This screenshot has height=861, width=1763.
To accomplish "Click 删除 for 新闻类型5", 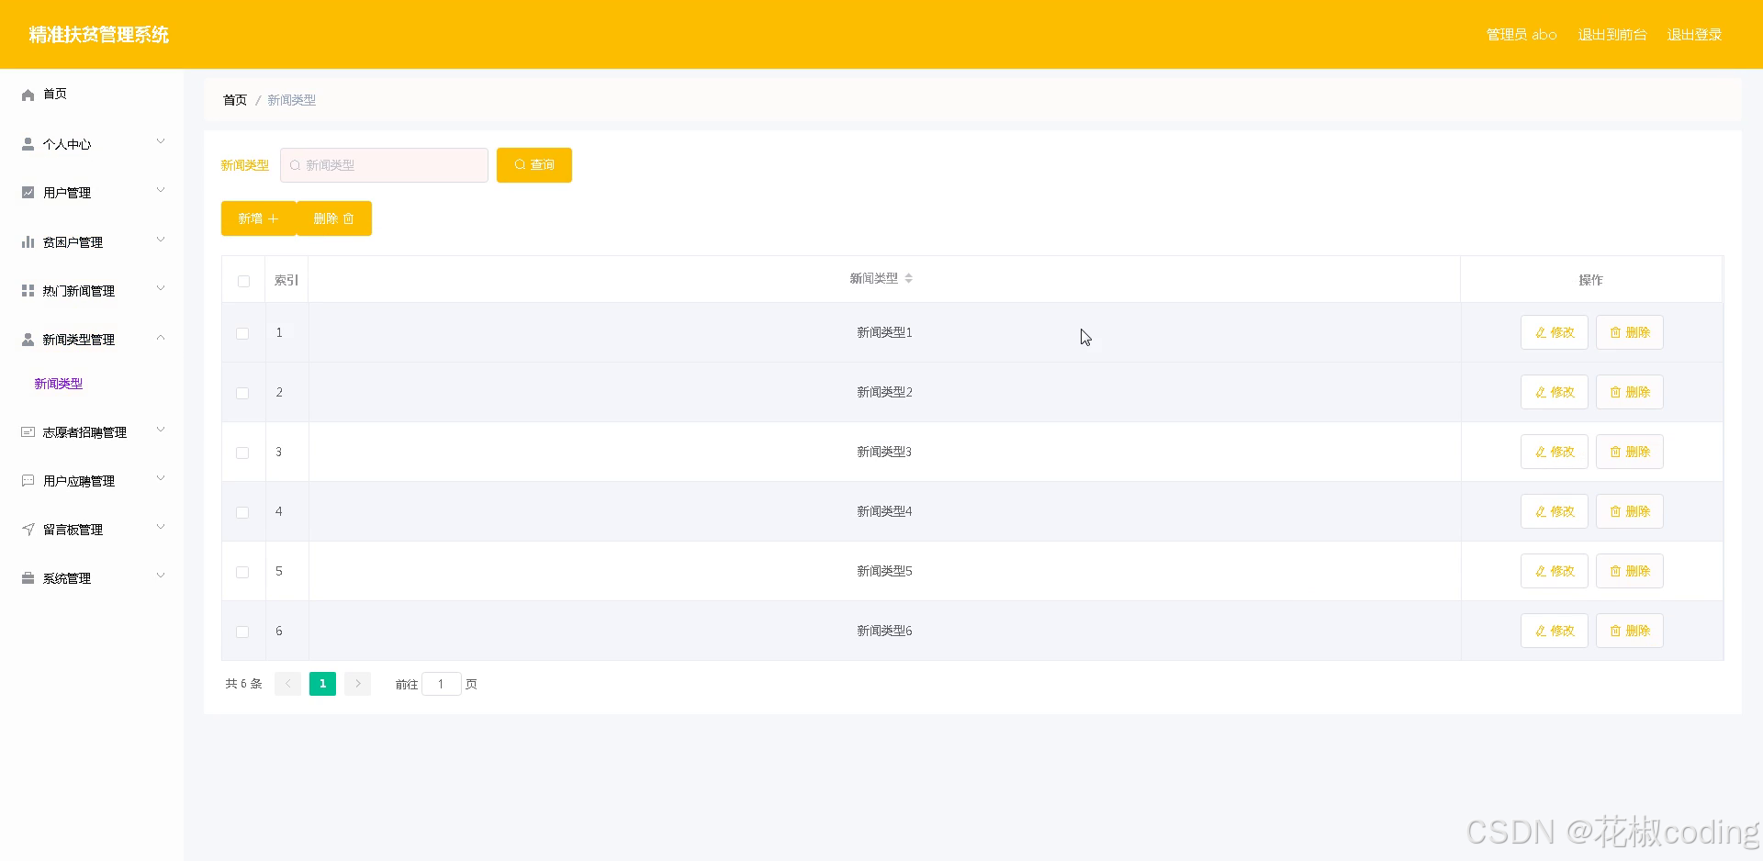I will click(x=1630, y=571).
